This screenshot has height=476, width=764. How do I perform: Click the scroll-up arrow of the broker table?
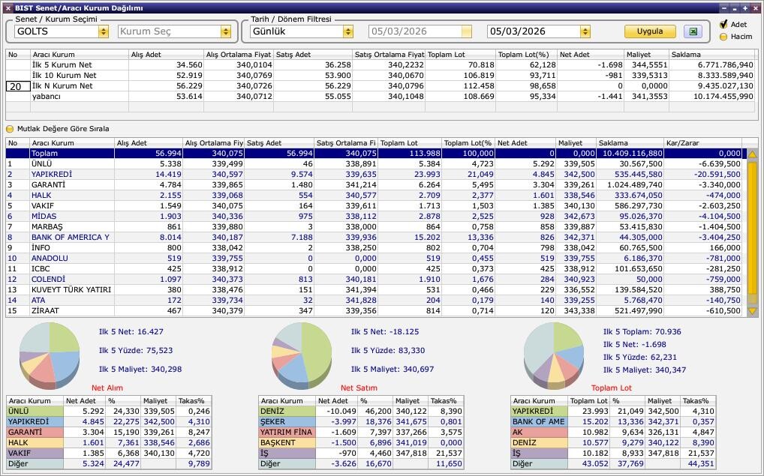tap(752, 154)
